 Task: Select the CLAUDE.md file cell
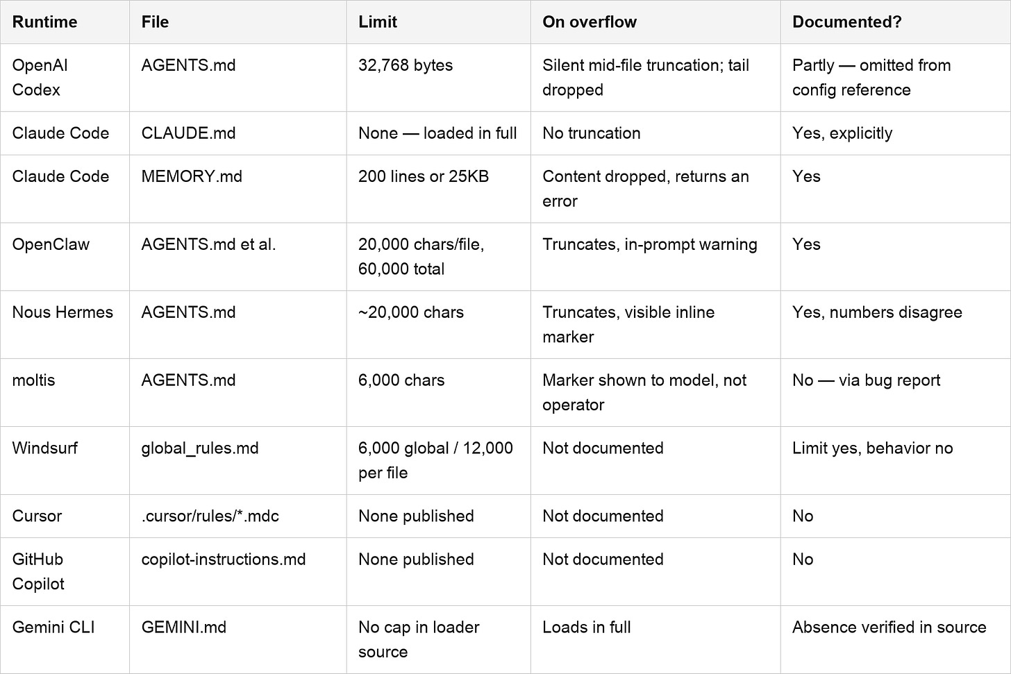(x=238, y=133)
